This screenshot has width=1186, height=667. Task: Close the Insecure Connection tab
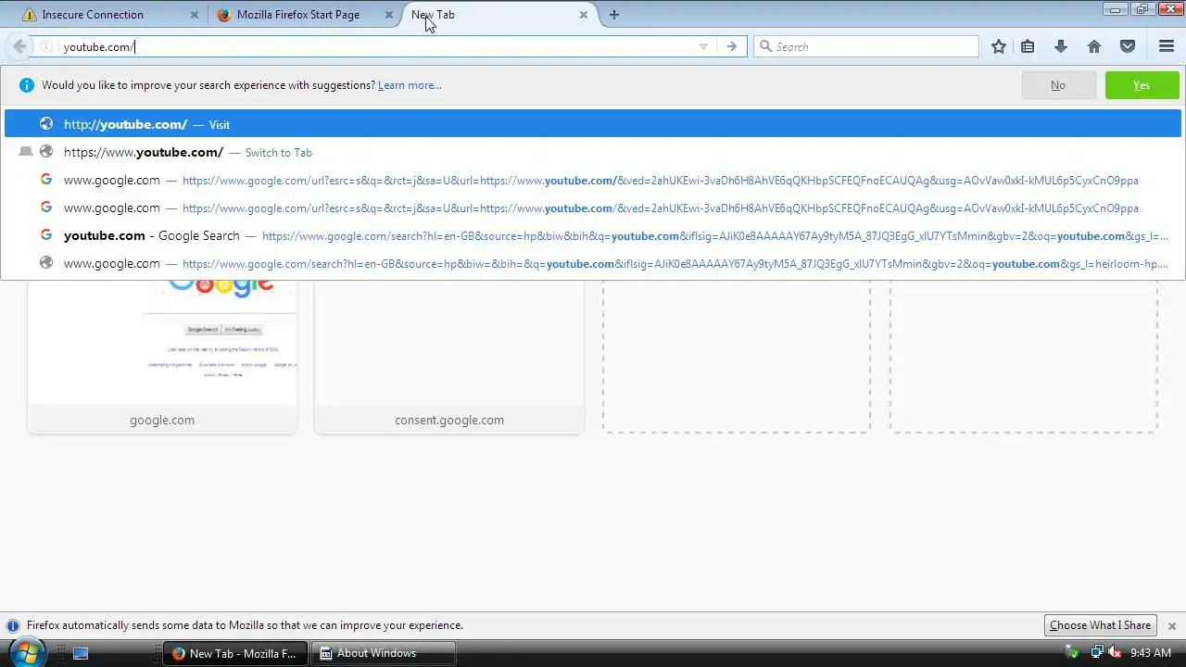[195, 15]
